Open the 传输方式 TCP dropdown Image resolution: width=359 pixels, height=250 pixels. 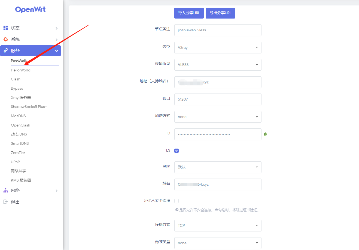coord(218,225)
